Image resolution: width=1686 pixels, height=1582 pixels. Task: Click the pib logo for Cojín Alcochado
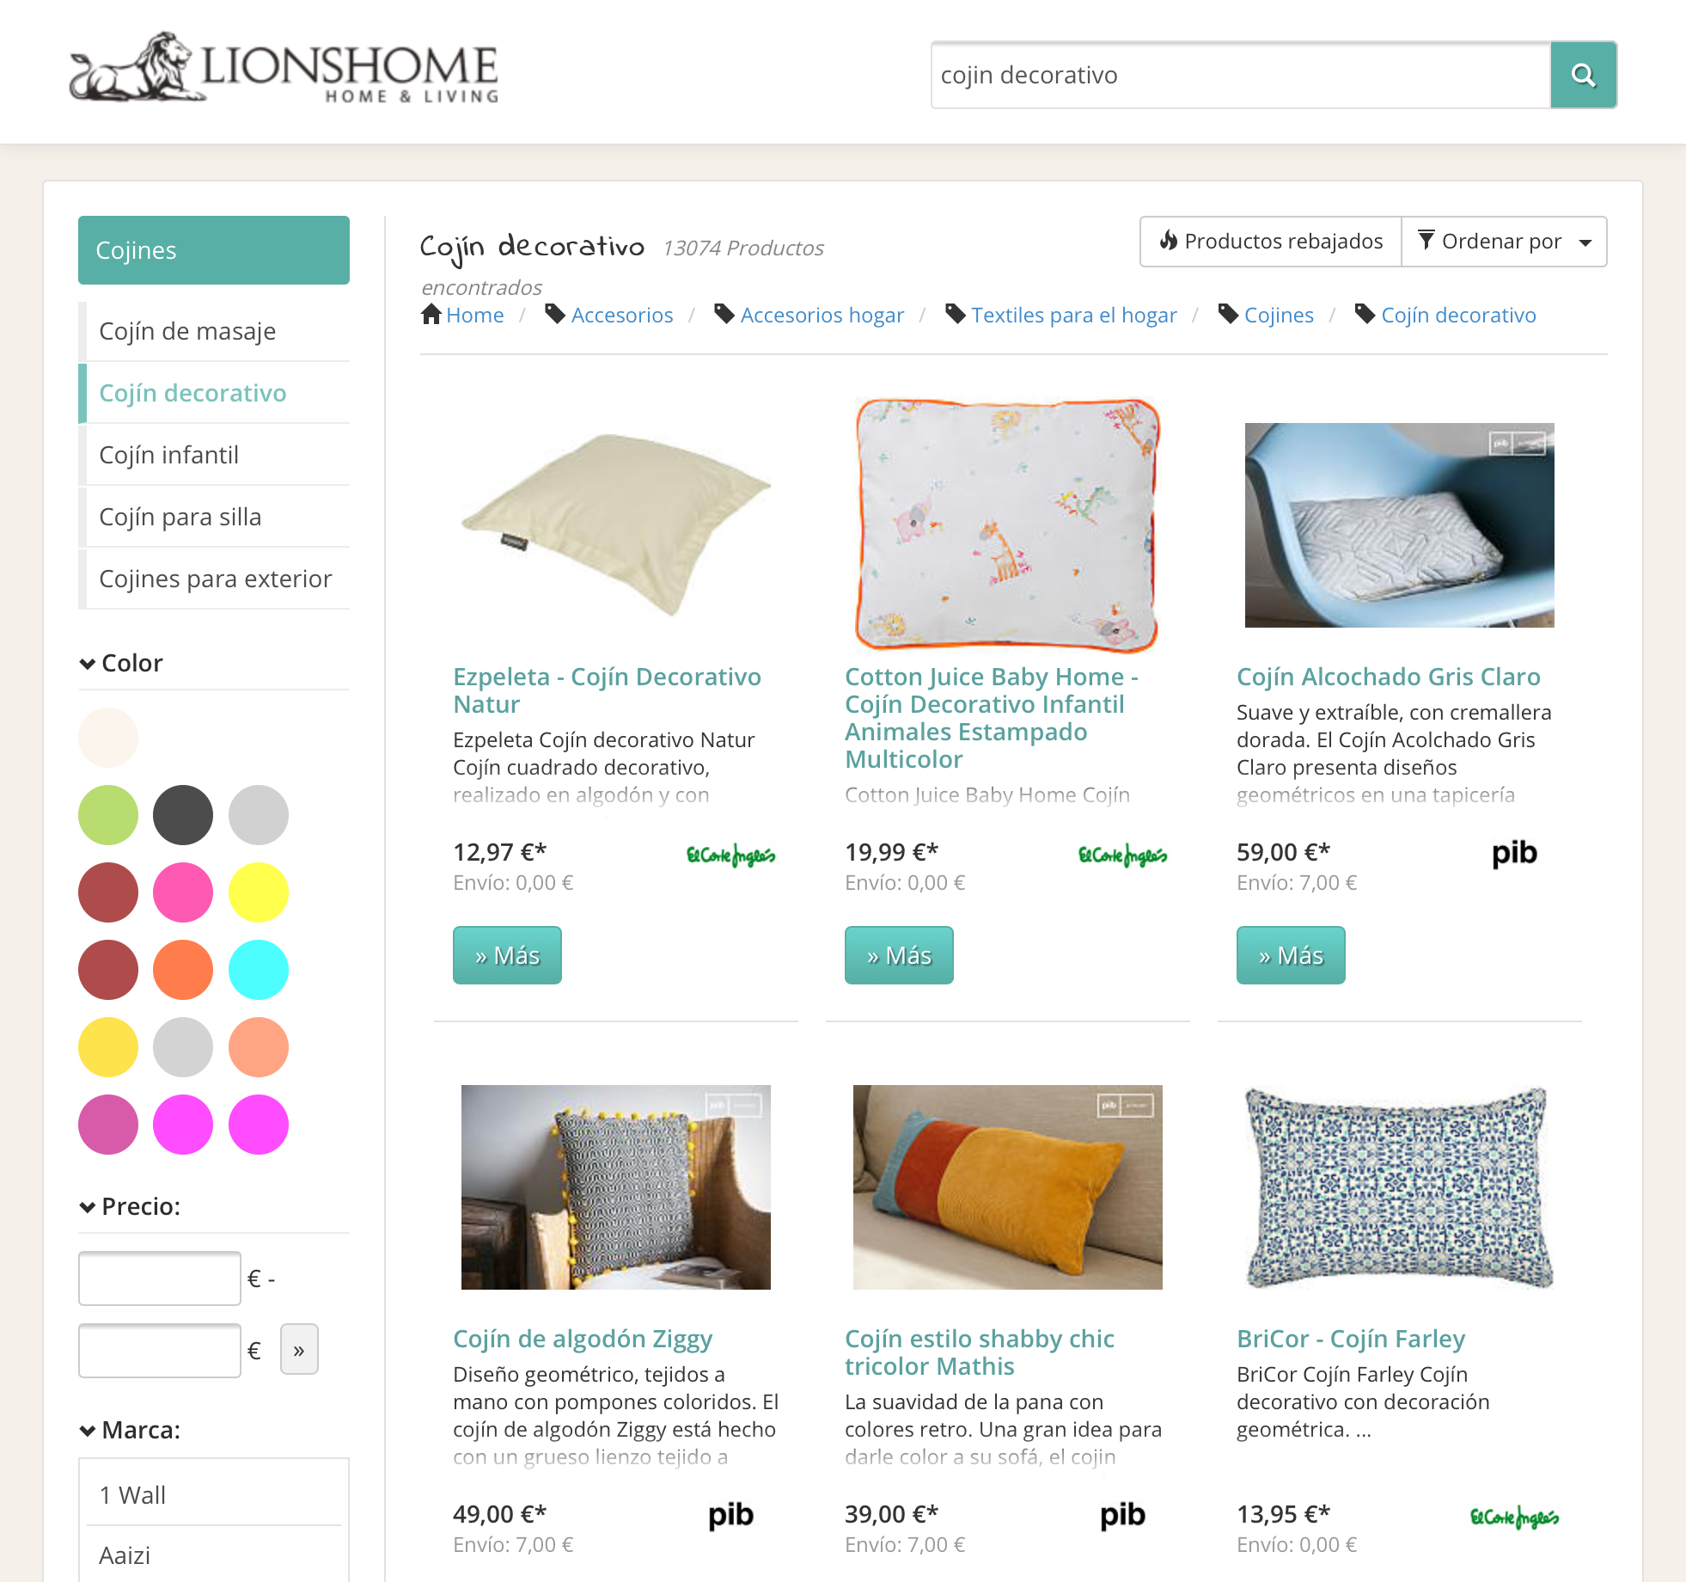click(1514, 853)
